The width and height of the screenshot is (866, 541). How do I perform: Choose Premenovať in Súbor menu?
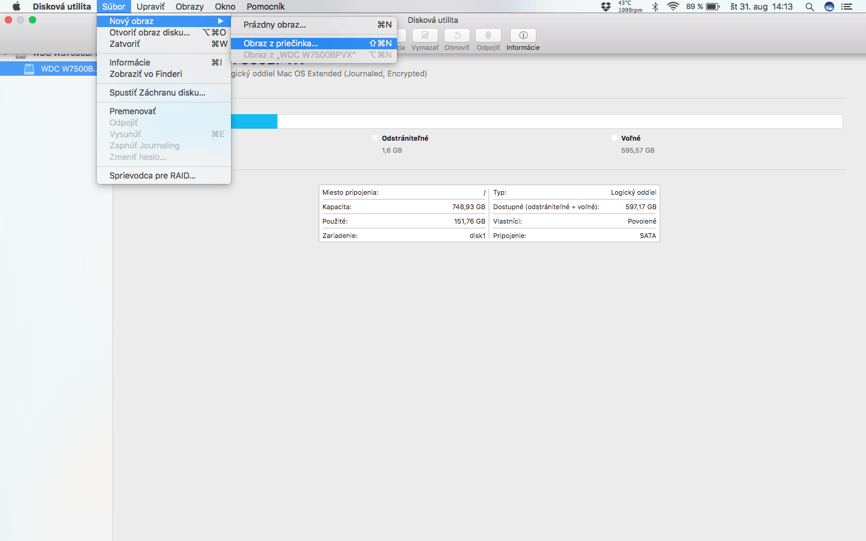pos(164,111)
